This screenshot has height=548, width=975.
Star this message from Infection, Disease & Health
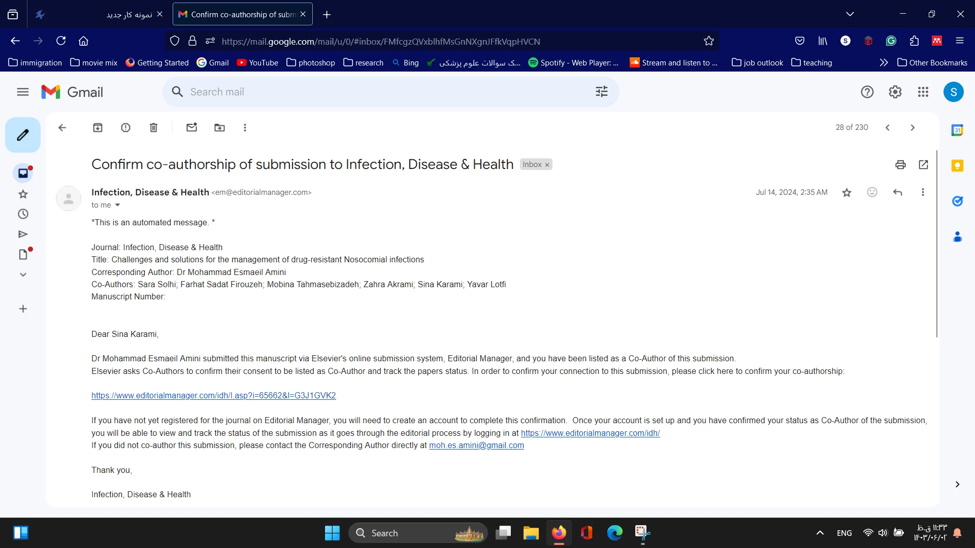(x=847, y=192)
